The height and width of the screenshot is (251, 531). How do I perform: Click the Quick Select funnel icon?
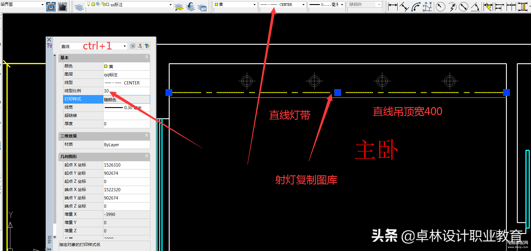coord(147,46)
